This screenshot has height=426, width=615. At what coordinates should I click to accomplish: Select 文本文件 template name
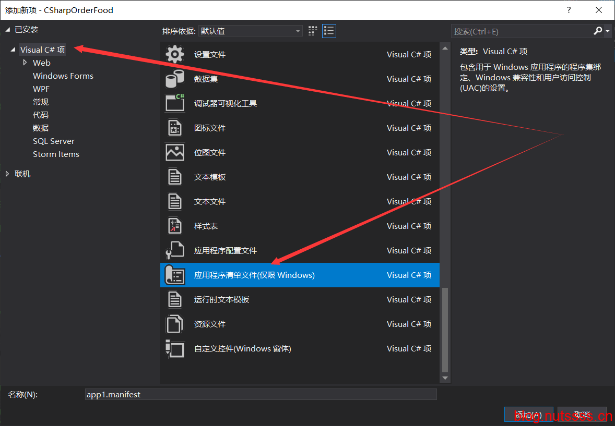coord(210,201)
